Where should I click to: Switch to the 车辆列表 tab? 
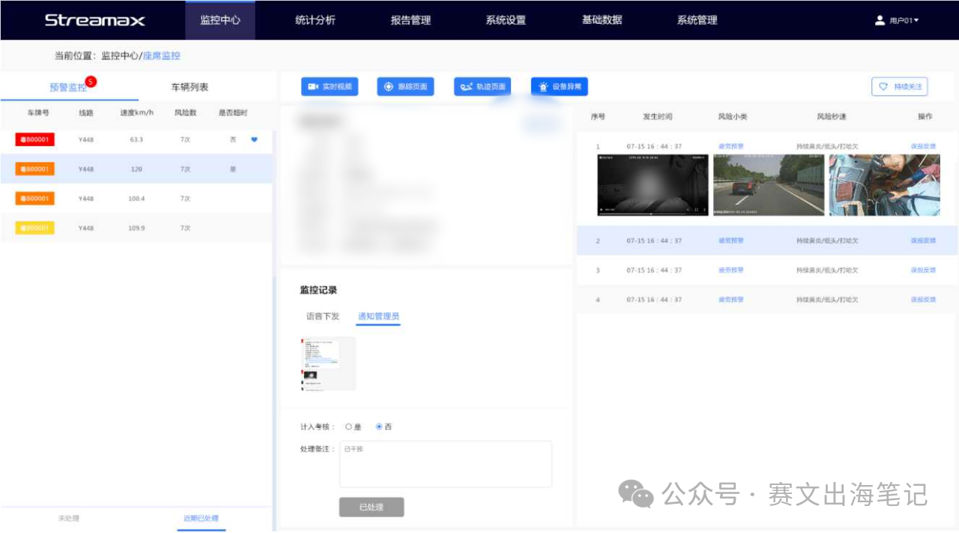[190, 88]
